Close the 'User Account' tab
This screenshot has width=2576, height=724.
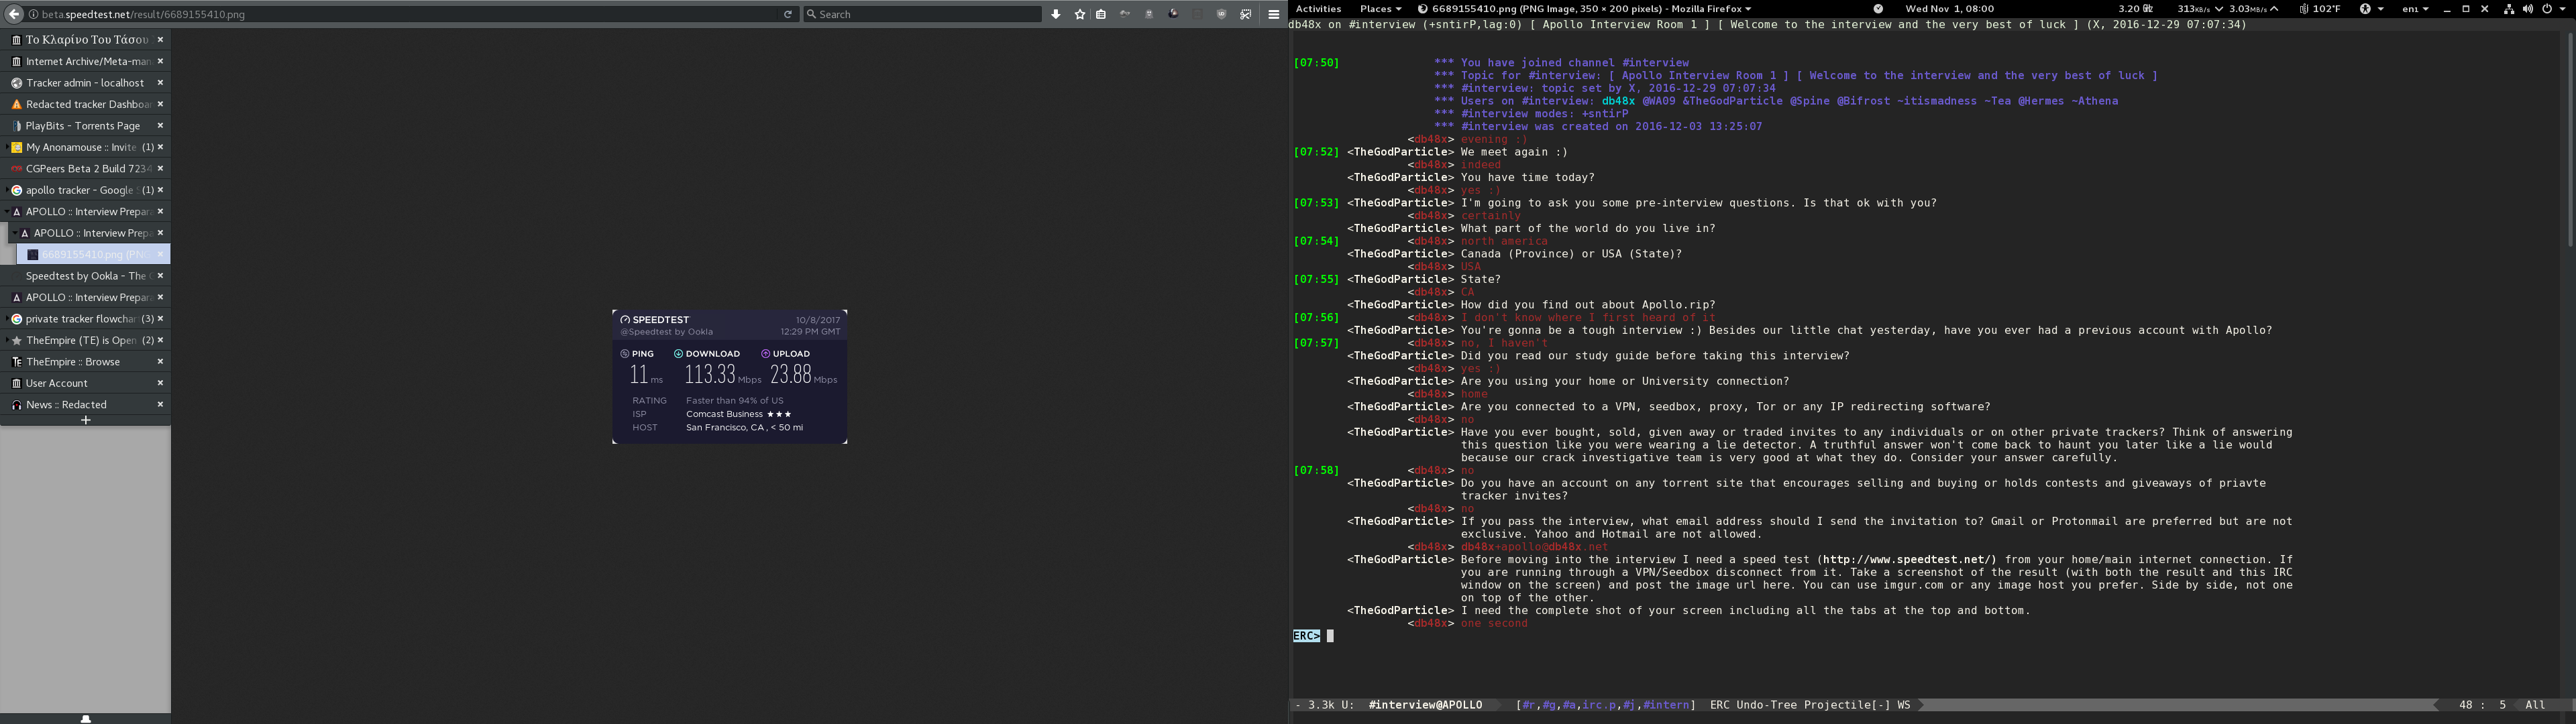point(160,383)
